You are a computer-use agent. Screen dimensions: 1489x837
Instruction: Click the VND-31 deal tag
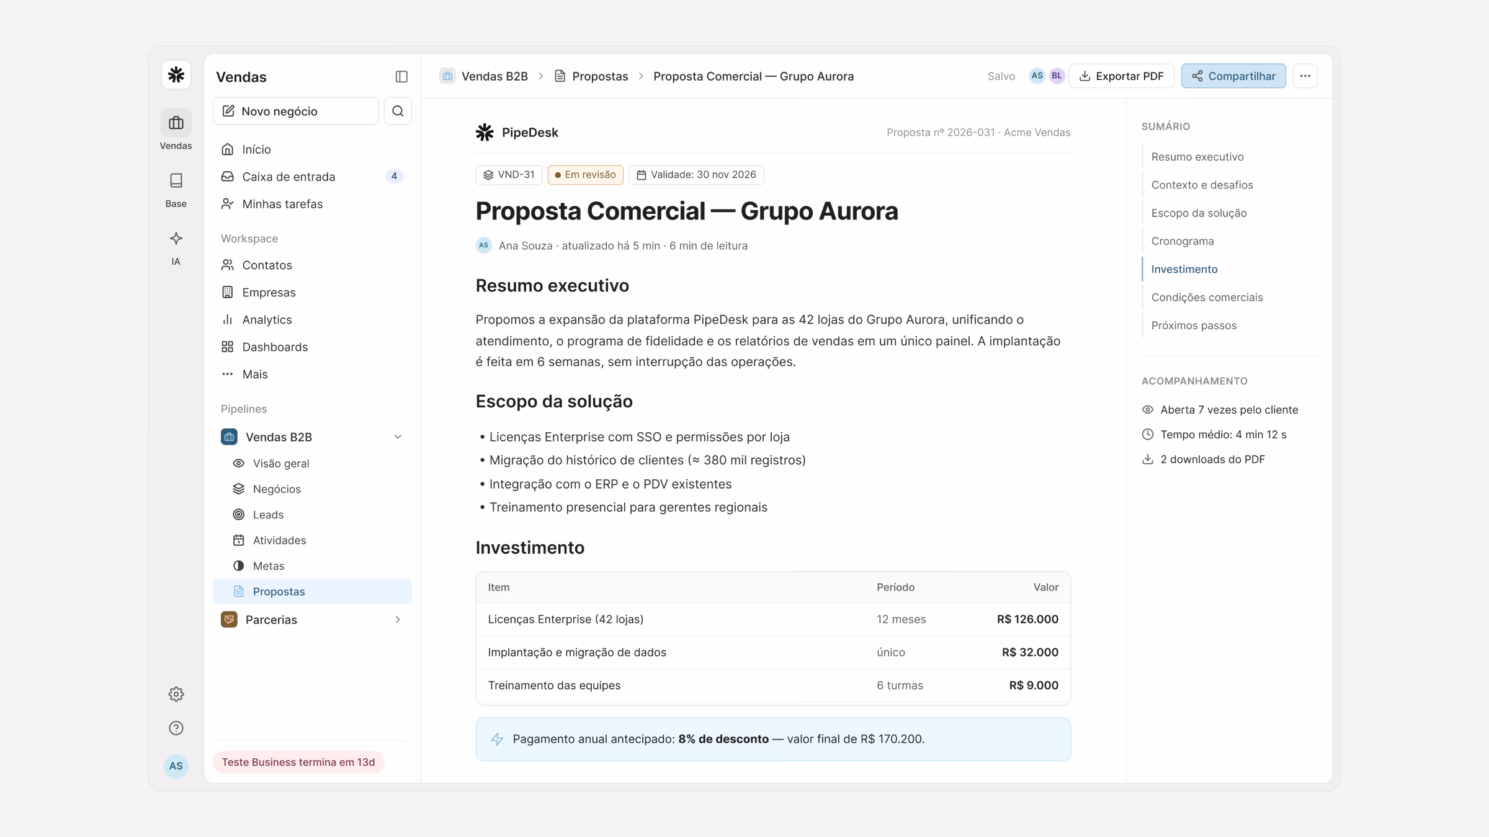click(x=509, y=175)
